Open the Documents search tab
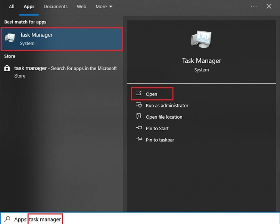This screenshot has height=224, width=280. (56, 7)
